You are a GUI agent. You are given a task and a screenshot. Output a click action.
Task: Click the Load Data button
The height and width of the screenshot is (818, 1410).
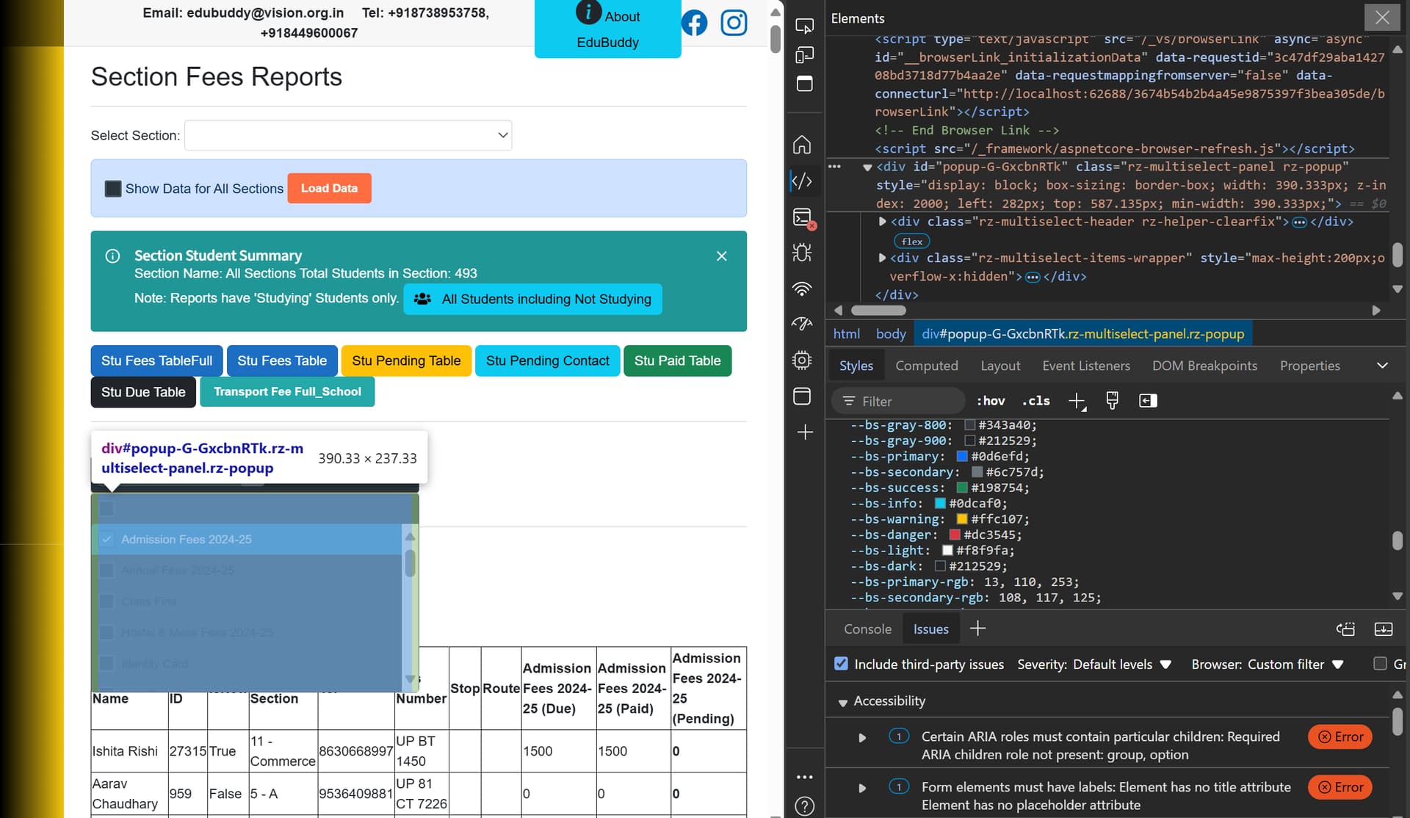point(329,189)
